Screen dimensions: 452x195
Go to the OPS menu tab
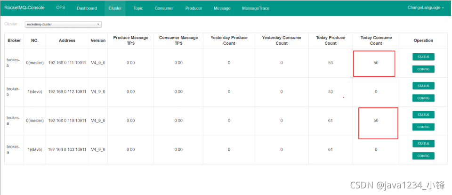[61, 8]
